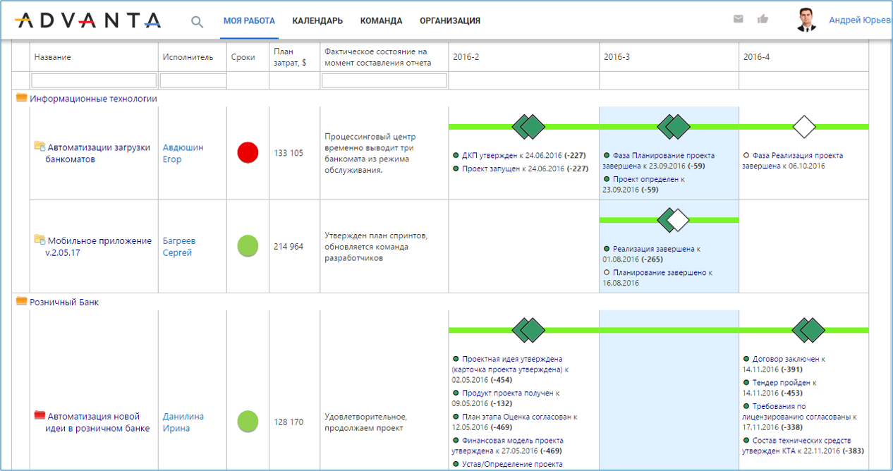Click the Информационные технологии folder icon
The width and height of the screenshot is (893, 471).
click(x=21, y=98)
